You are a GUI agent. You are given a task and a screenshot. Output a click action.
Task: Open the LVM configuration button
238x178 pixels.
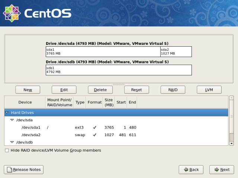click(209, 90)
